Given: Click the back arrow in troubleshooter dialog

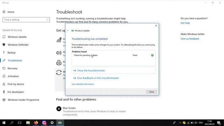Looking at the screenshot, I should coord(68,30).
